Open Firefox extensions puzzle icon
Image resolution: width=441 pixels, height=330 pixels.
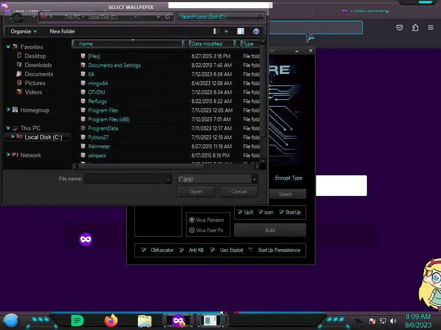pyautogui.click(x=415, y=27)
